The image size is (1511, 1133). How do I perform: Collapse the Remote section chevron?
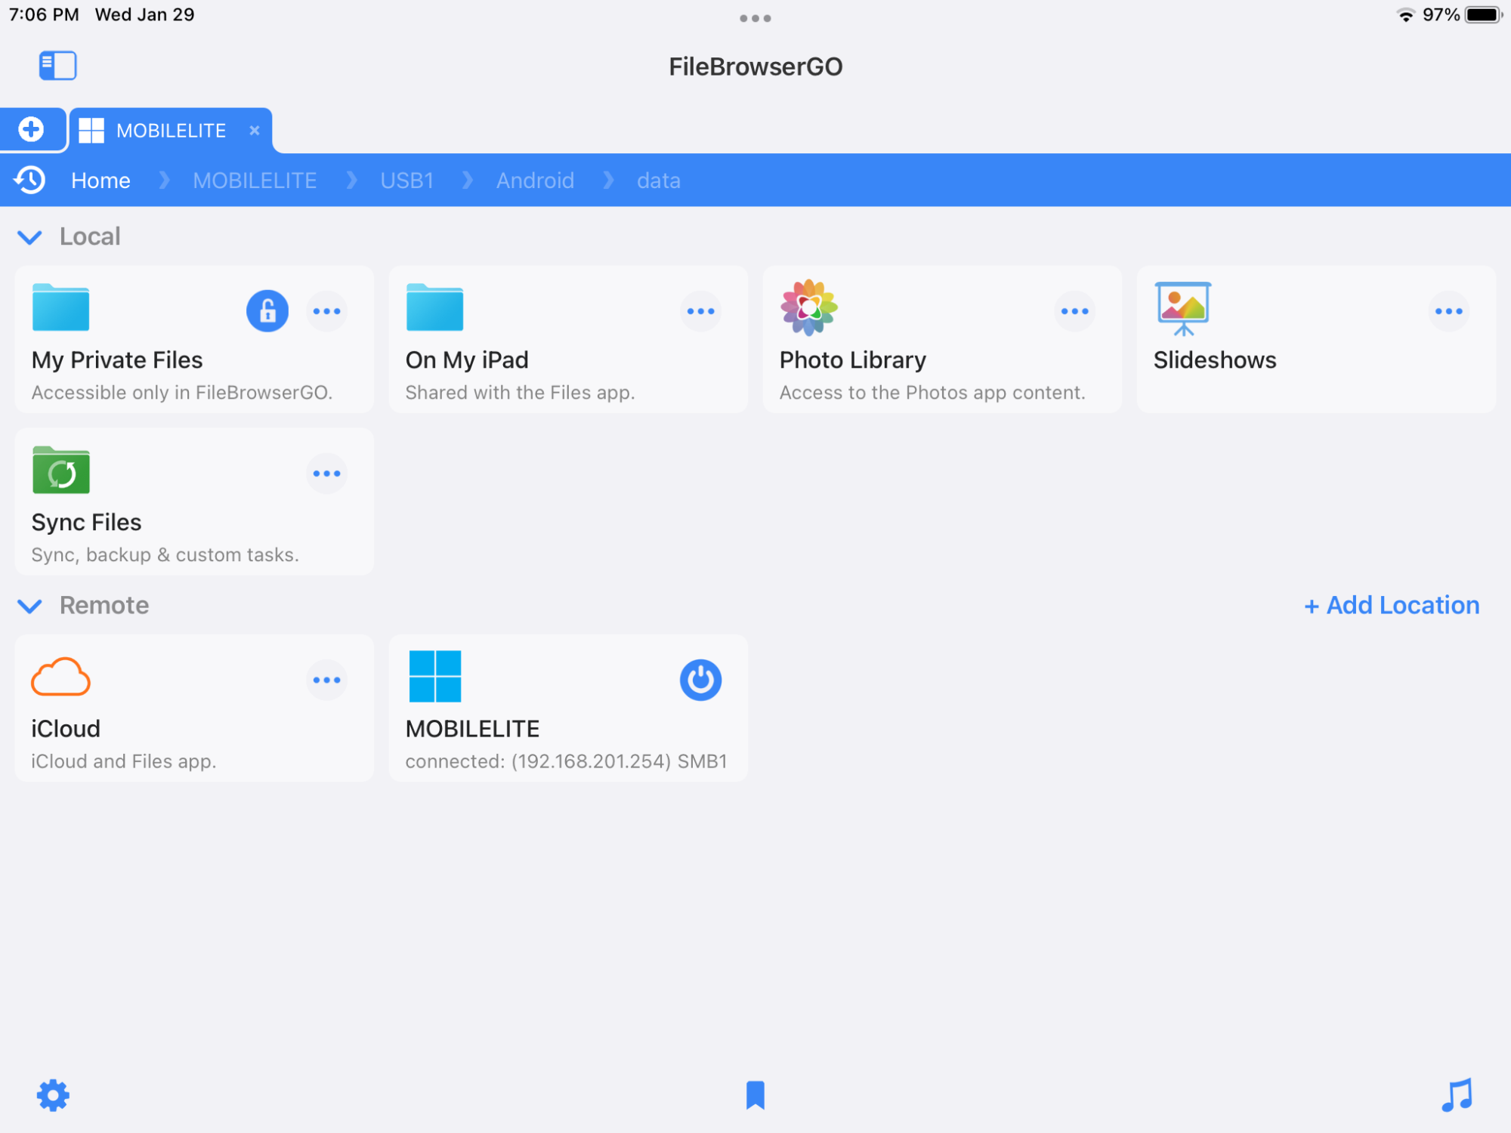coord(29,606)
